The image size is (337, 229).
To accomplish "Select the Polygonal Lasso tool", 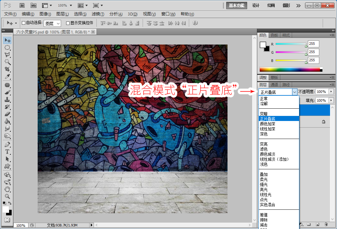I will tap(7, 55).
